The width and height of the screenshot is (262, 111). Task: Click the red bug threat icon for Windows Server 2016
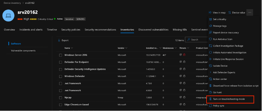184,55
